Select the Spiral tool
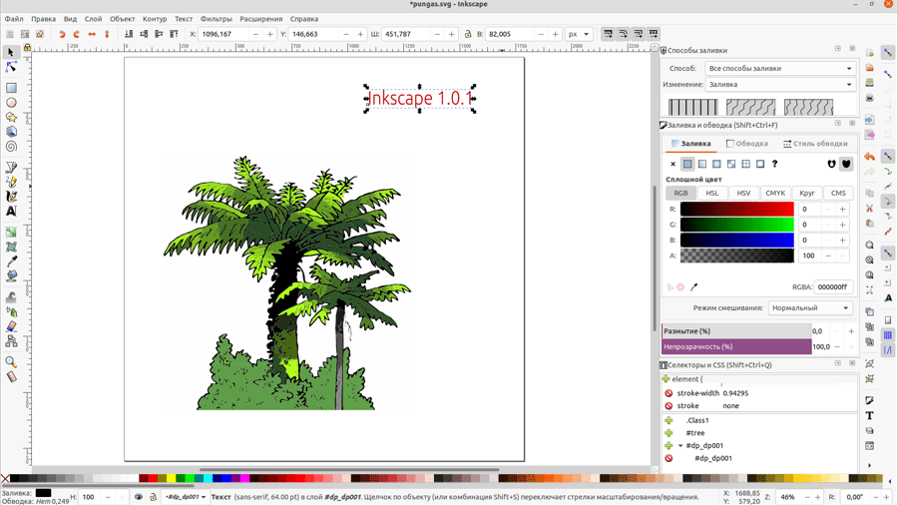Viewport: 898px width, 505px height. click(x=11, y=147)
